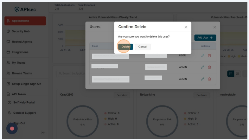Click Browse Teams people icon
The width and height of the screenshot is (249, 140).
pos(8,73)
